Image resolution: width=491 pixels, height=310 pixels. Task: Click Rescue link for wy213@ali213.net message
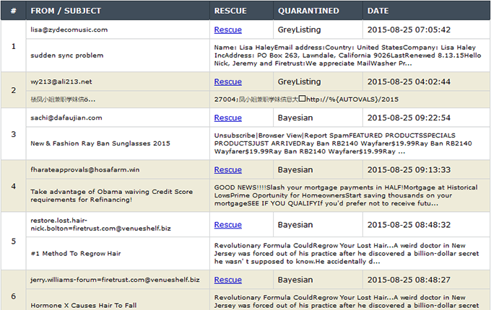click(x=227, y=82)
